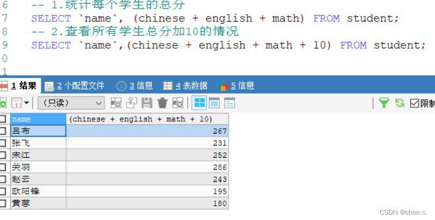The image size is (435, 220).
Task: Switch to grid view mode icon
Action: [x=199, y=103]
